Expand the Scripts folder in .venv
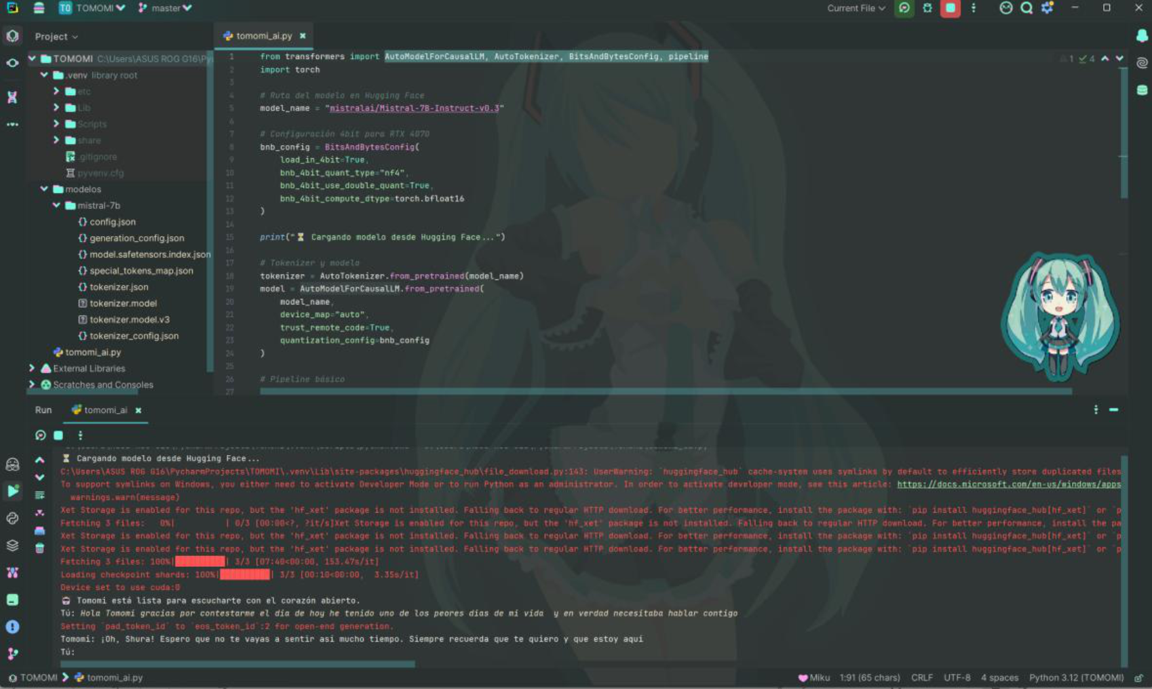This screenshot has height=689, width=1152. [56, 124]
